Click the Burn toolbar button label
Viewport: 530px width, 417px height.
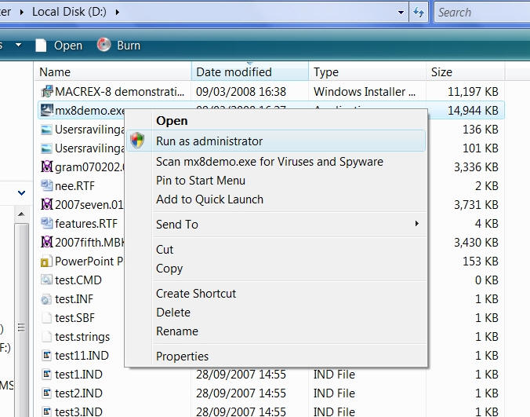click(129, 46)
